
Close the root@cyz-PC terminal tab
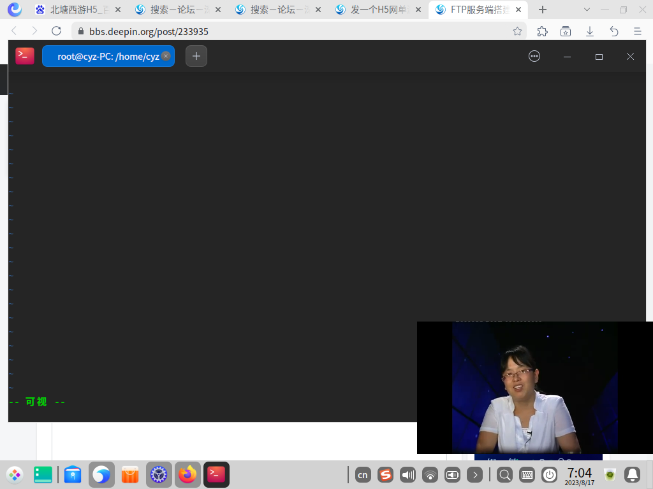coord(166,56)
